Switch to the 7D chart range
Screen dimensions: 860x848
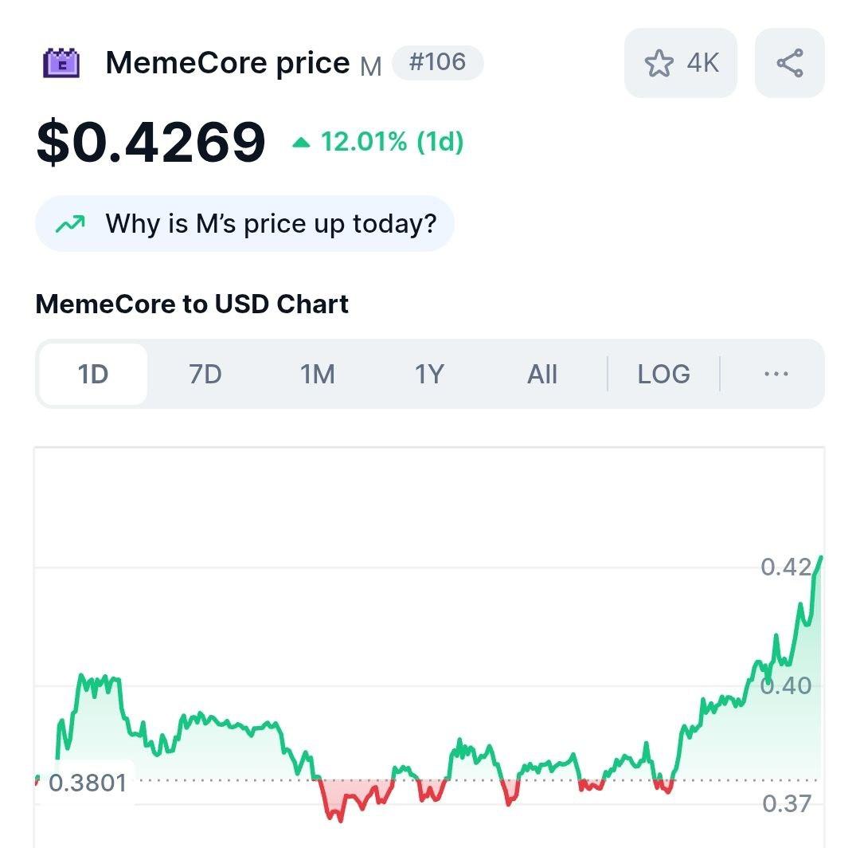pos(205,374)
